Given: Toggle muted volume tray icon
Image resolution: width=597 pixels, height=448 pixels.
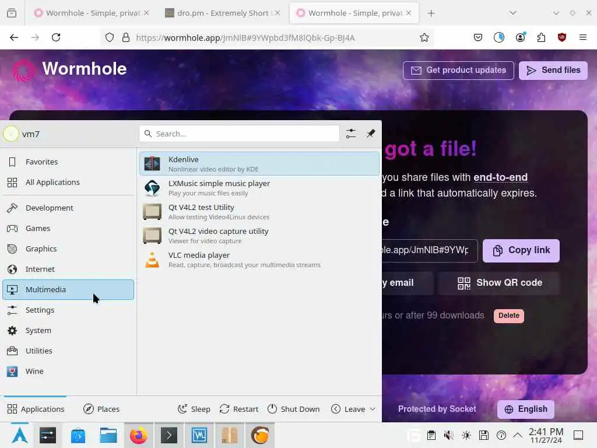Looking at the screenshot, I should [x=448, y=435].
